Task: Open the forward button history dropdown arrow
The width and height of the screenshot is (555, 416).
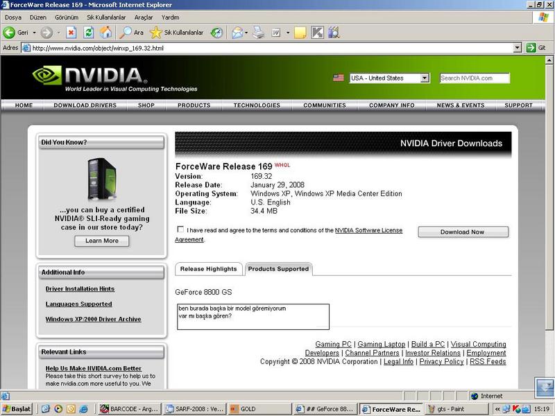Action: pyautogui.click(x=59, y=33)
